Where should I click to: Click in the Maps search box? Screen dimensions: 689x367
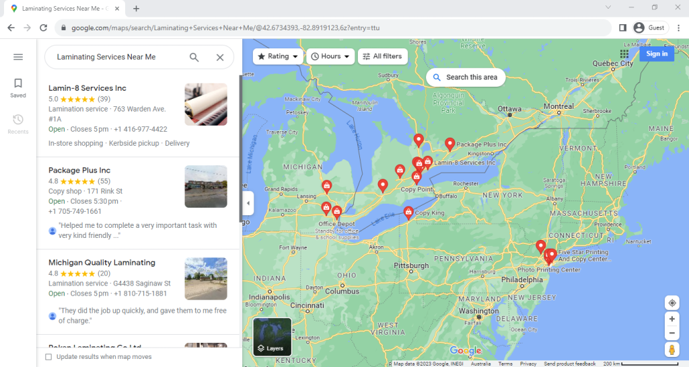tap(118, 57)
